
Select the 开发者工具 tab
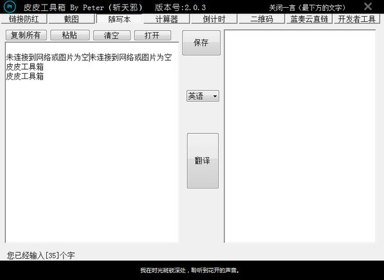(357, 19)
